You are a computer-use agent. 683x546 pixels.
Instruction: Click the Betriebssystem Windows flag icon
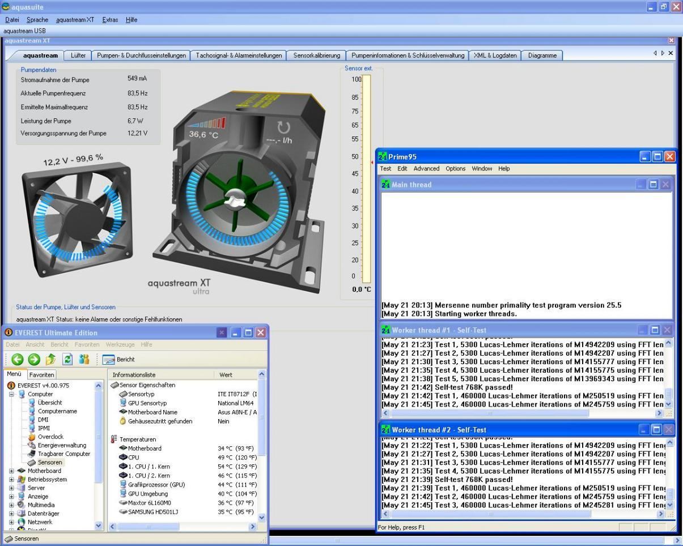pyautogui.click(x=22, y=479)
